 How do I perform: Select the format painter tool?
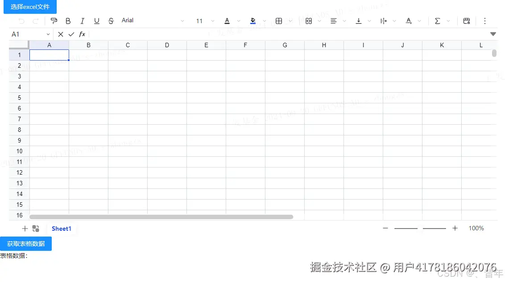[54, 20]
